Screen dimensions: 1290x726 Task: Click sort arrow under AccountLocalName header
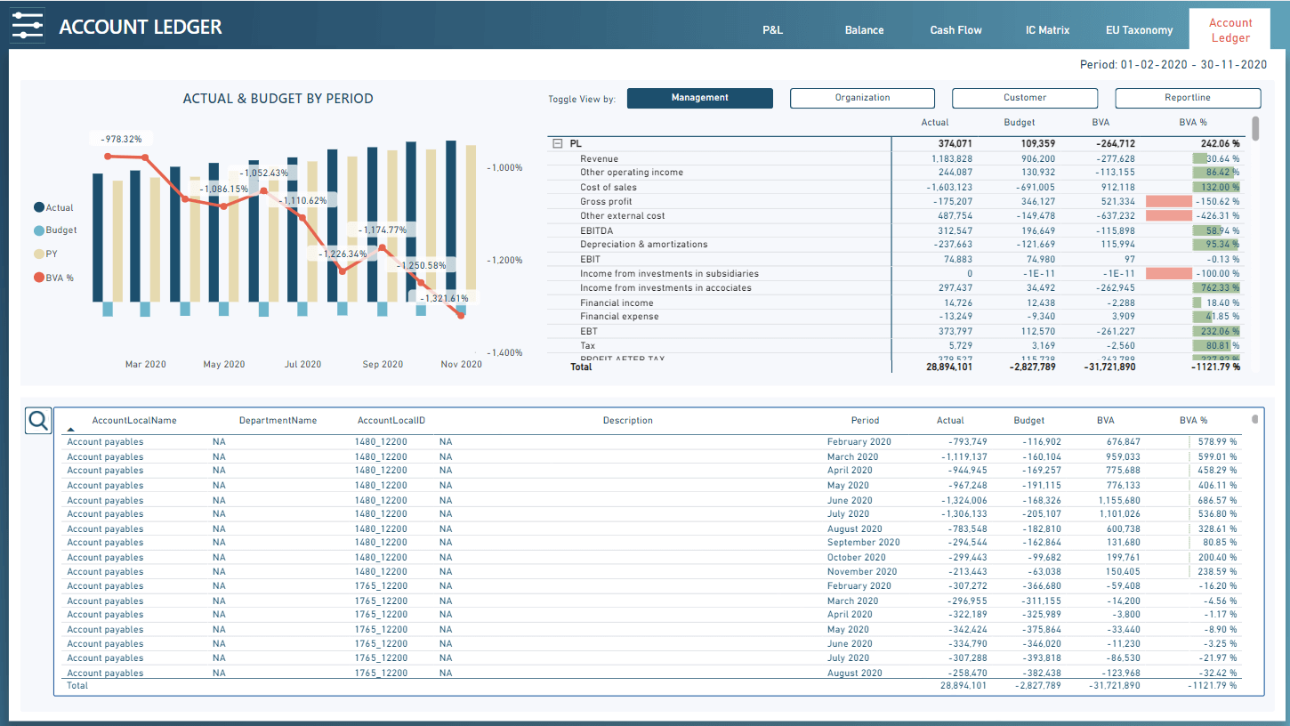pyautogui.click(x=71, y=430)
